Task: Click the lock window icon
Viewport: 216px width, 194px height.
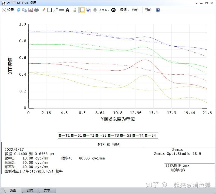Action: click(75, 10)
